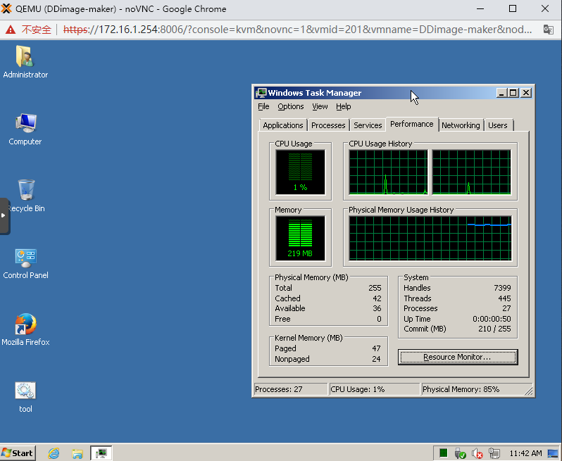Click the Kernel Memory Nonpaged row
The height and width of the screenshot is (461, 562).
pyautogui.click(x=328, y=359)
